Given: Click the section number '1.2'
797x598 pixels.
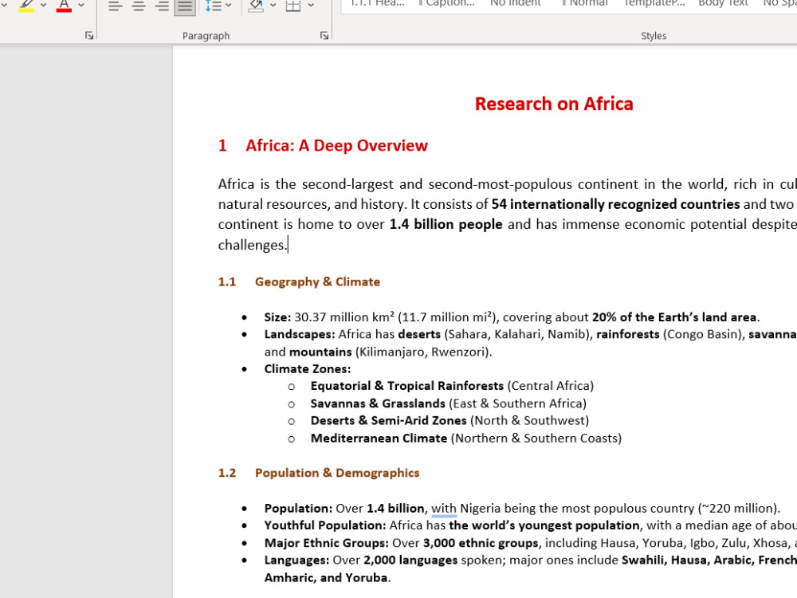Looking at the screenshot, I should [x=227, y=473].
